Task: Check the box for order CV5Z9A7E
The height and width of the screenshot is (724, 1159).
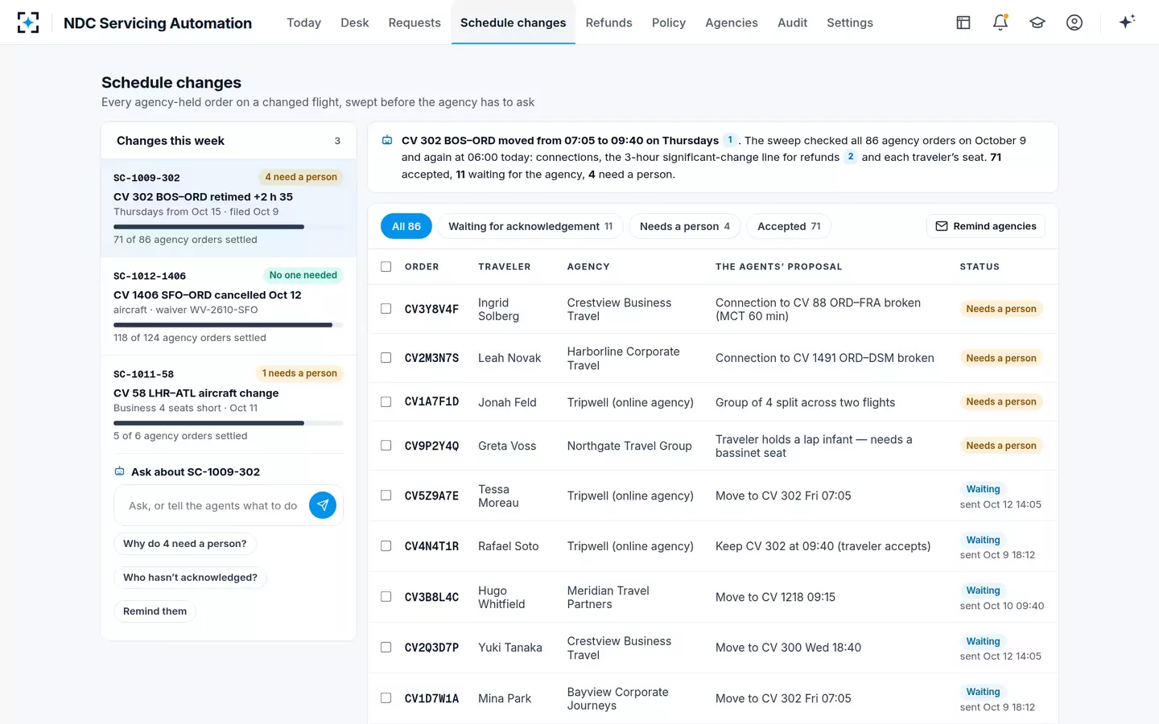Action: click(386, 496)
